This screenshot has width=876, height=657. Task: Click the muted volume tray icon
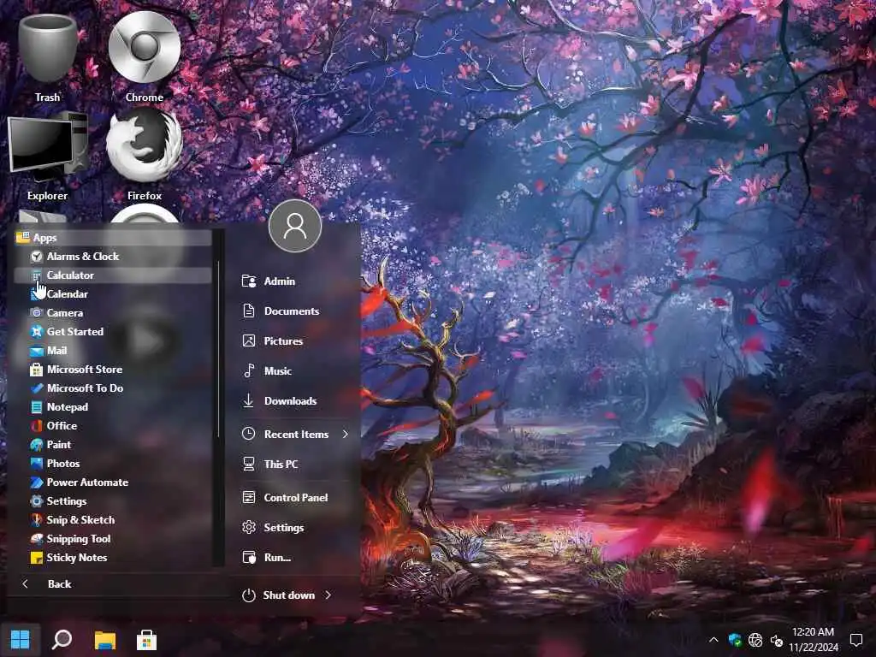[x=776, y=640]
